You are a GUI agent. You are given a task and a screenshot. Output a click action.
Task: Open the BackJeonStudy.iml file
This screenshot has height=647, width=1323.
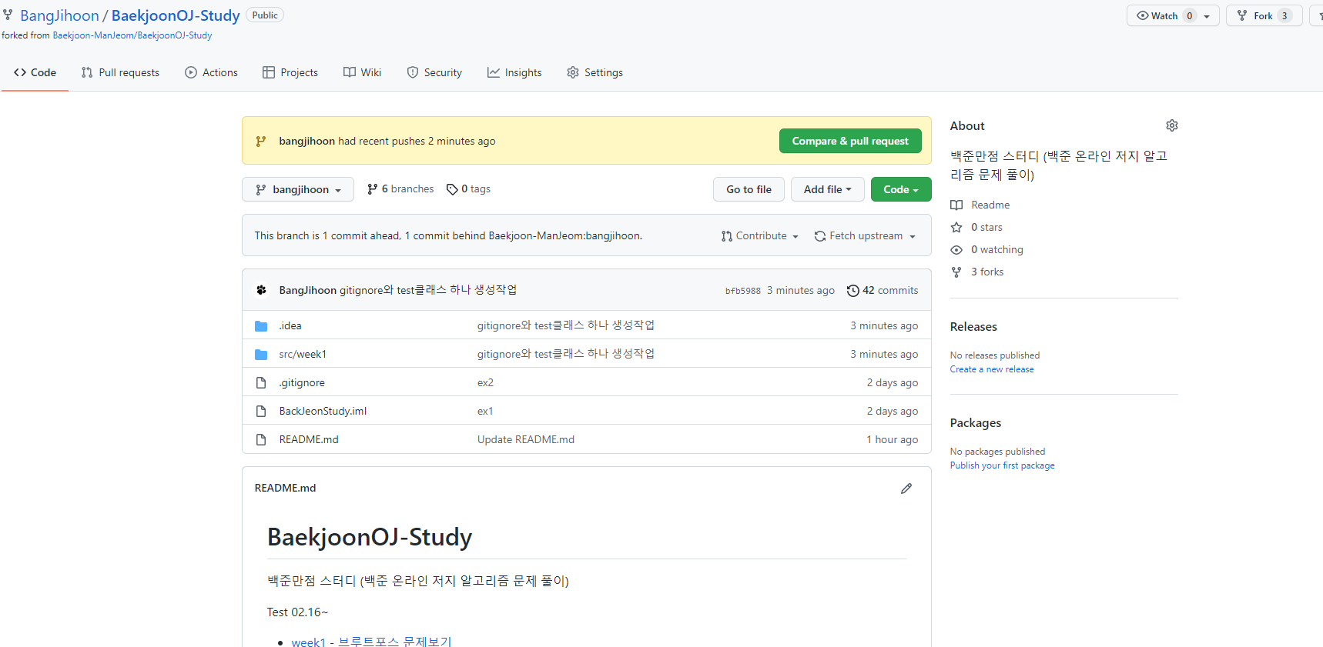[x=323, y=411]
